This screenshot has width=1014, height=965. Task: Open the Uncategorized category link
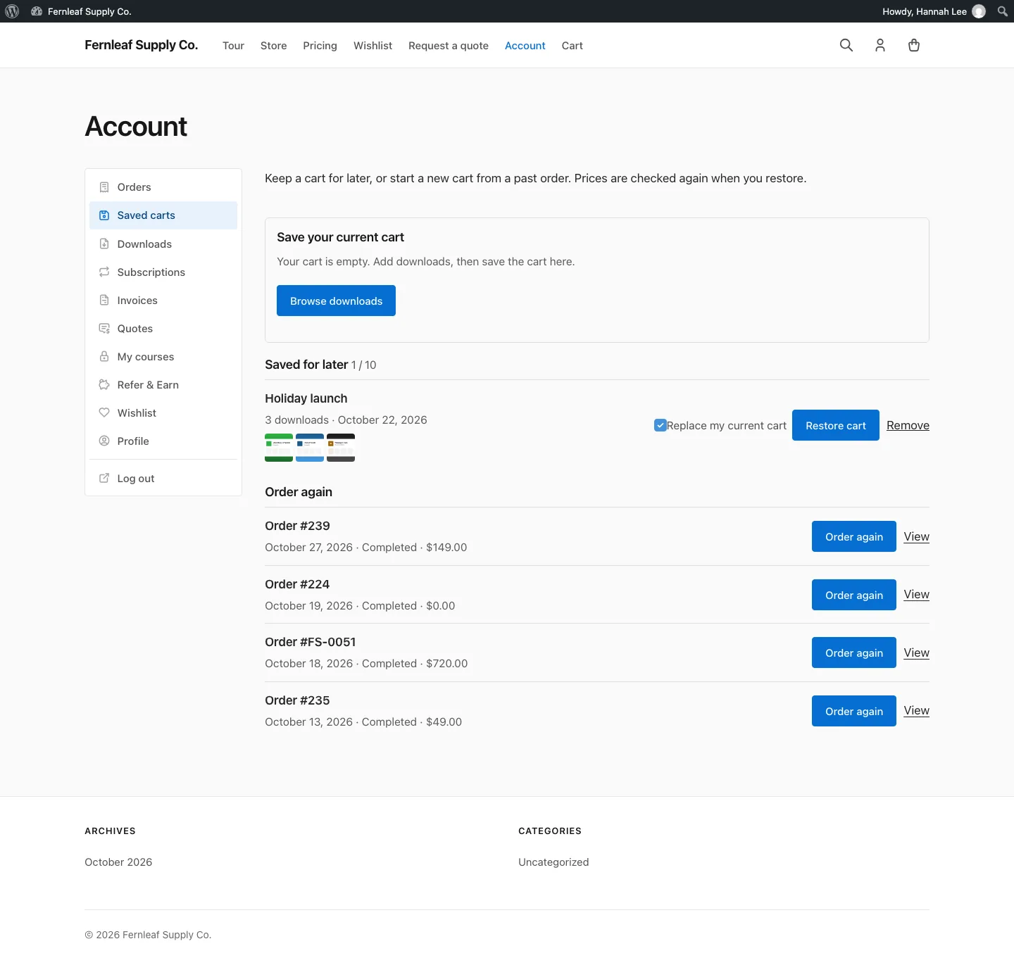553,862
